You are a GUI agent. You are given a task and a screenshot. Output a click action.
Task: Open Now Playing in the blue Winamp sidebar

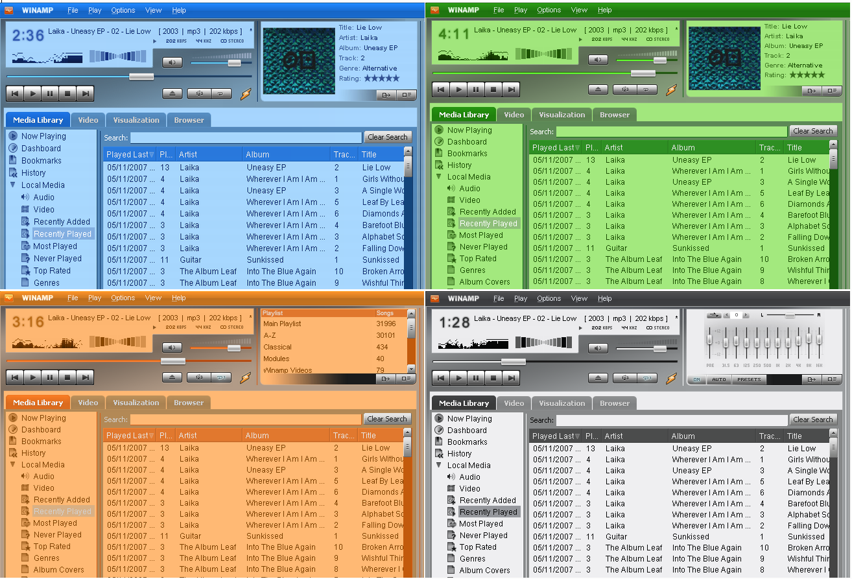coord(43,136)
